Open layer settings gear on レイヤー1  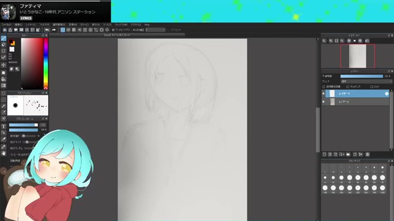click(387, 94)
